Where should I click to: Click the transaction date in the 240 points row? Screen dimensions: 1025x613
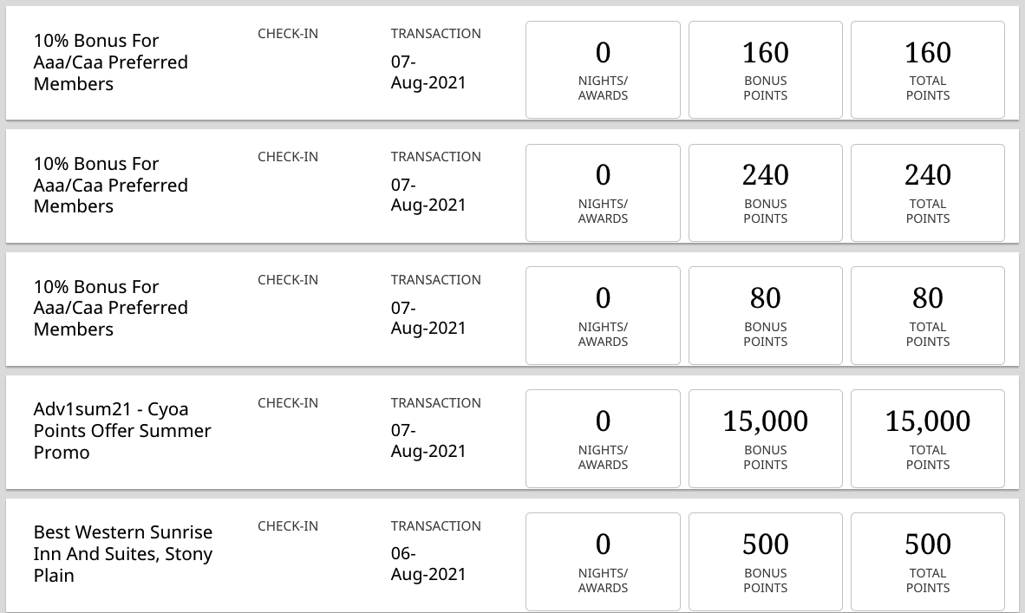click(x=428, y=195)
